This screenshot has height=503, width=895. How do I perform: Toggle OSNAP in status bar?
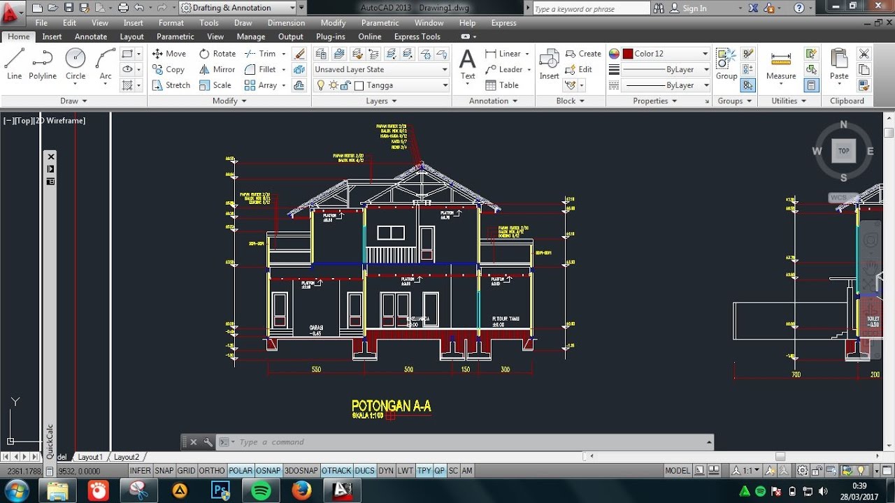click(x=268, y=471)
